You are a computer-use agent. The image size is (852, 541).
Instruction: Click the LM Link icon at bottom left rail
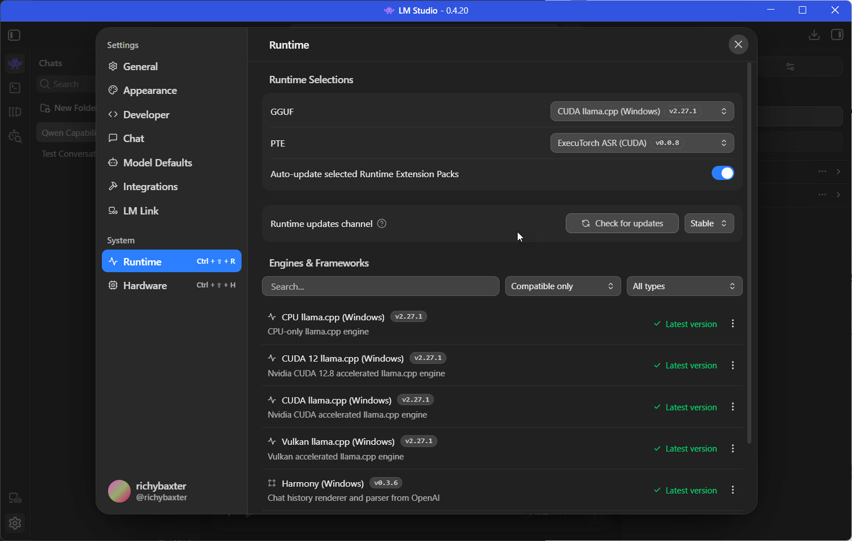point(15,498)
